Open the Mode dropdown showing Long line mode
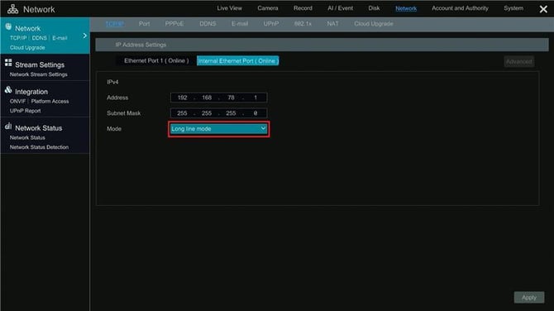The image size is (554, 311). [x=218, y=129]
